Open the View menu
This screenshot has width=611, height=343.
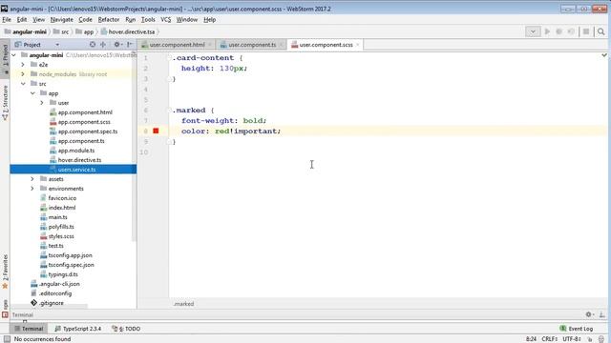pos(38,19)
